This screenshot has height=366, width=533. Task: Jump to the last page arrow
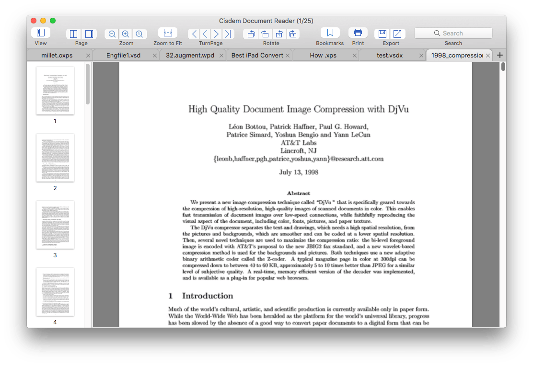228,34
